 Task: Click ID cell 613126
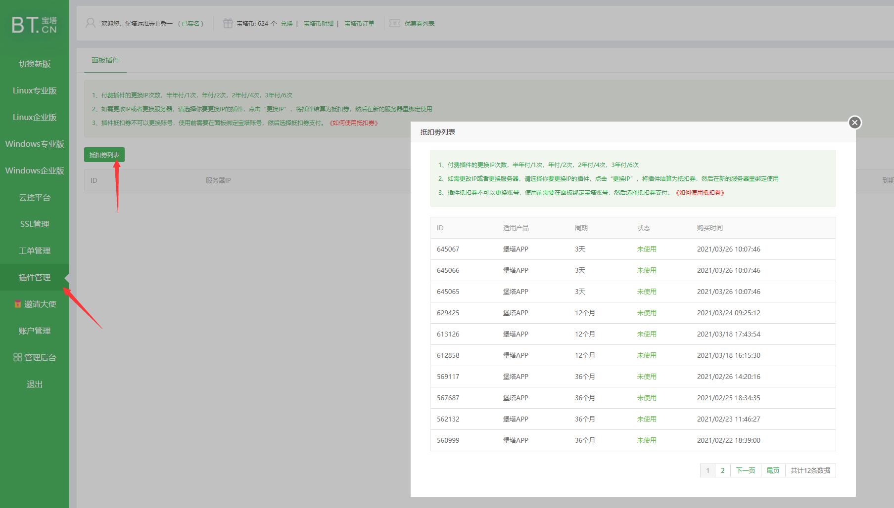tap(448, 334)
